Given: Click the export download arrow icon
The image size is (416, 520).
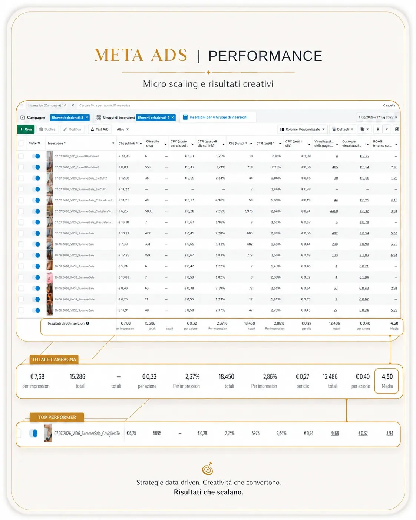Looking at the screenshot, I should coord(378,129).
